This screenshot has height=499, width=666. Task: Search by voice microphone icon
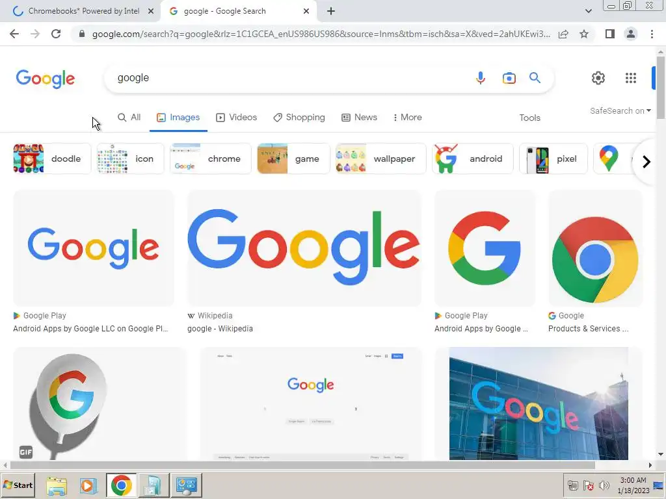[x=481, y=78]
